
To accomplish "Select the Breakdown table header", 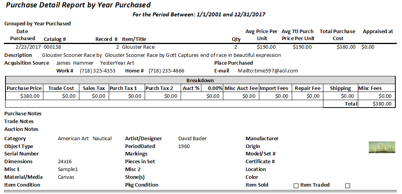I will point(200,80).
